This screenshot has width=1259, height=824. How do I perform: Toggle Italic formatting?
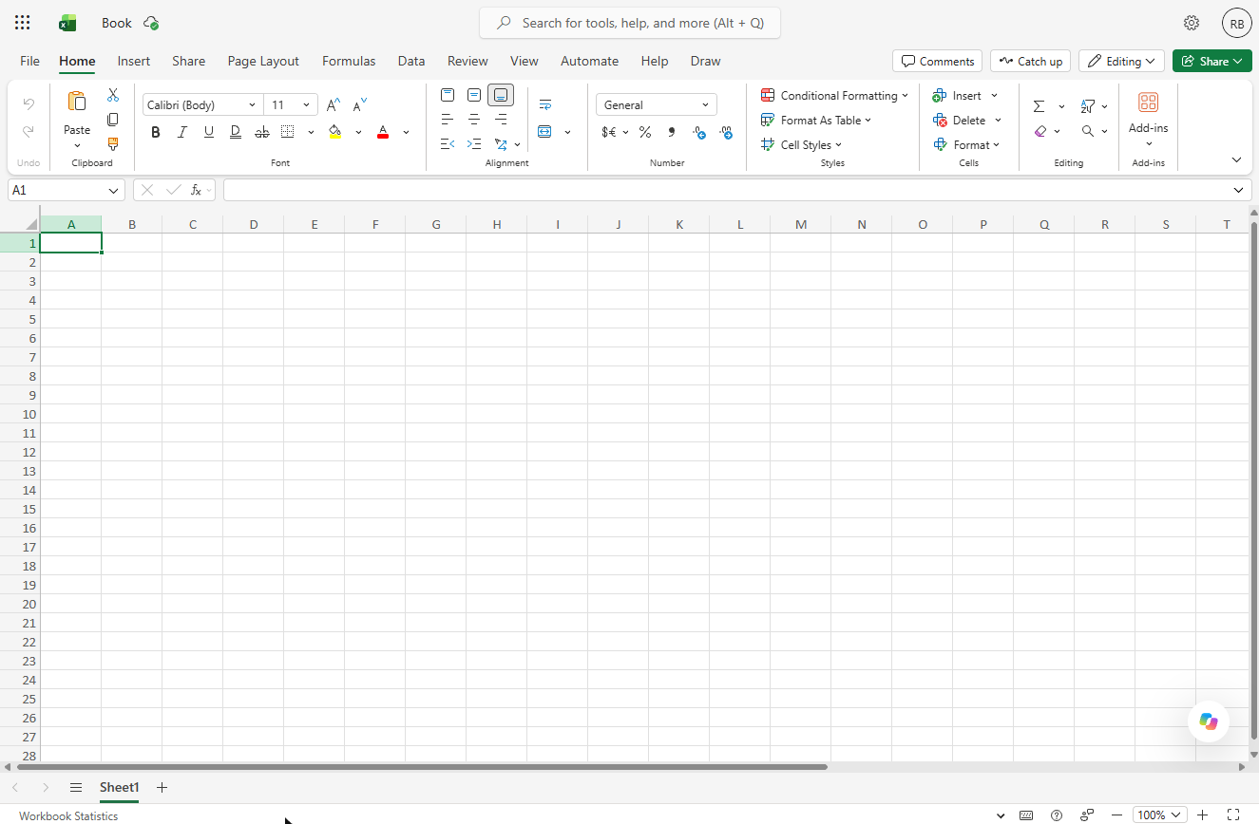(x=182, y=132)
